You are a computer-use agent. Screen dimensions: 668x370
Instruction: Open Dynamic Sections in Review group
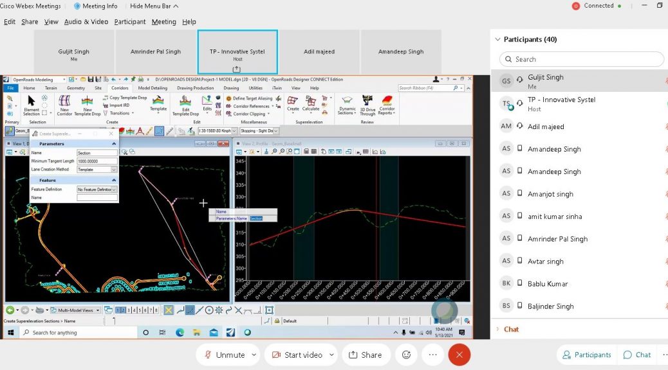click(x=347, y=105)
